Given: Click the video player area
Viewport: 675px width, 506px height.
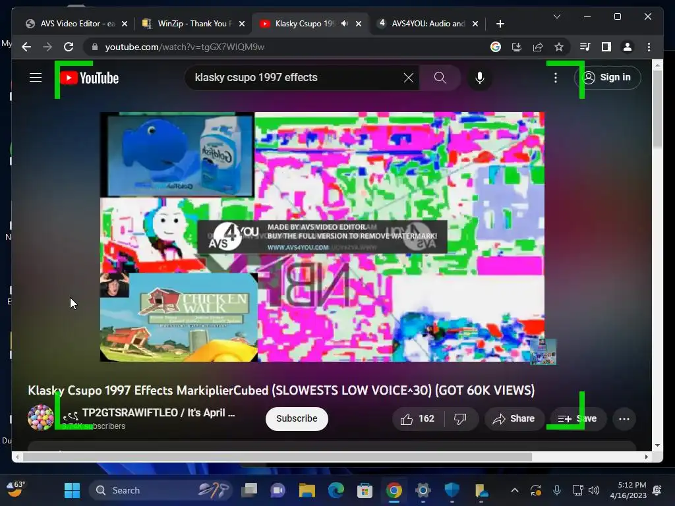Looking at the screenshot, I should tap(322, 237).
